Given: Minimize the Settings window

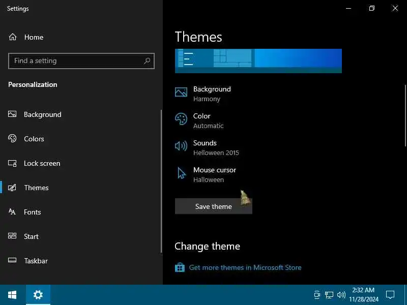Looking at the screenshot, I should coord(348,8).
